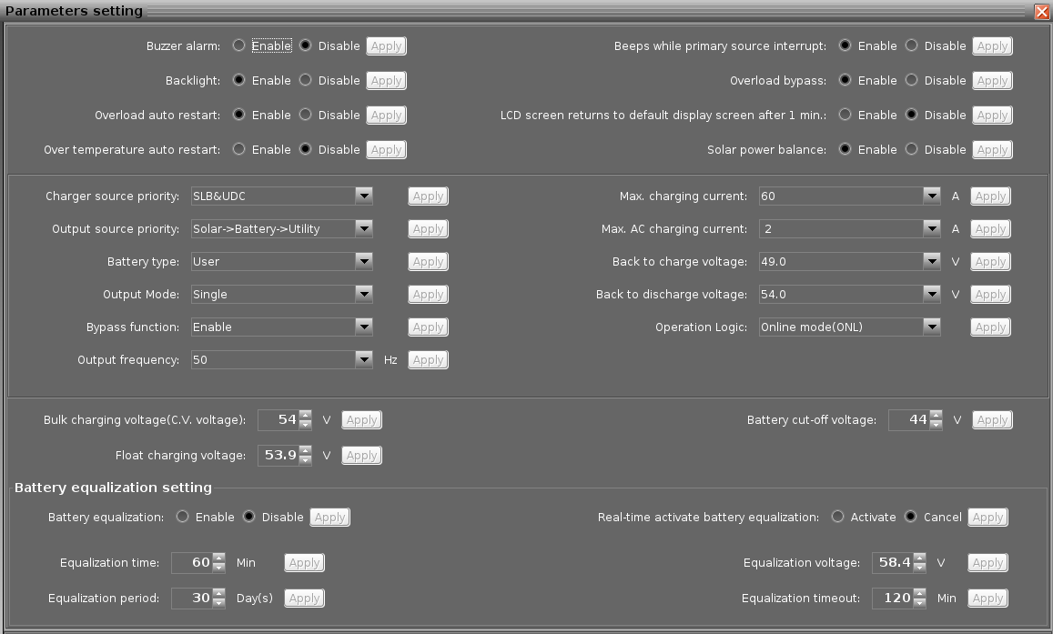
Task: Expand the Bypass function dropdown
Action: pyautogui.click(x=364, y=327)
